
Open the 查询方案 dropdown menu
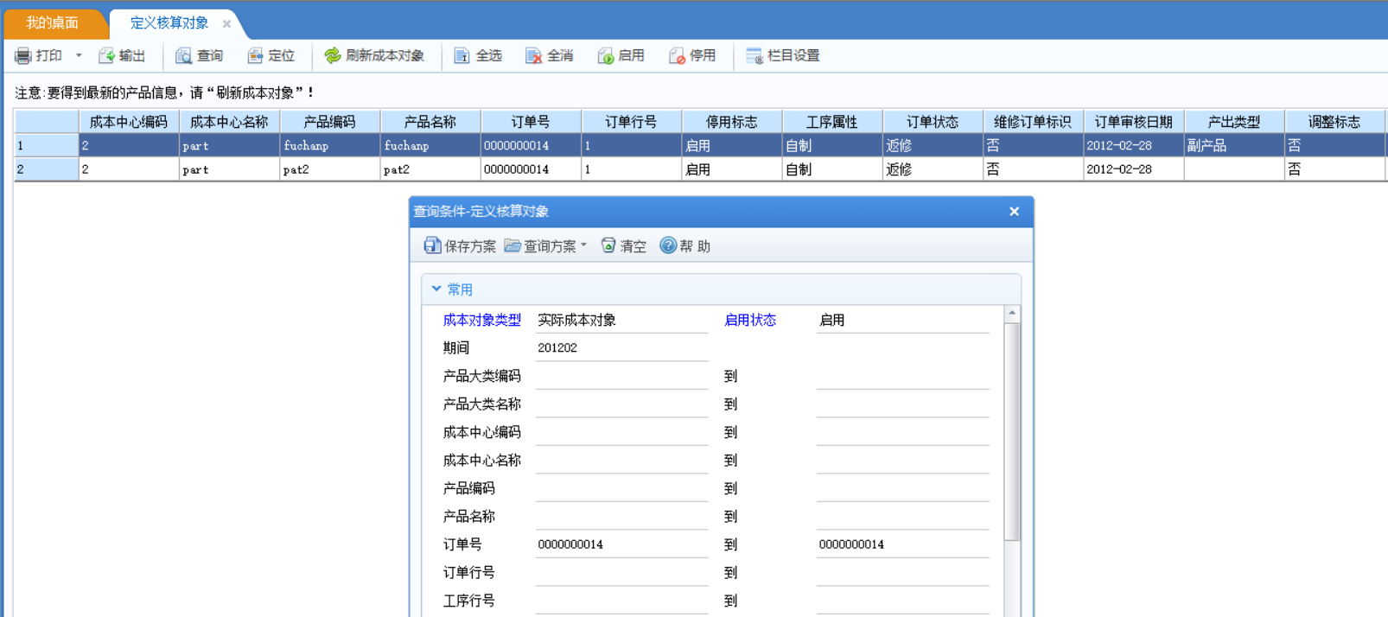coord(546,246)
